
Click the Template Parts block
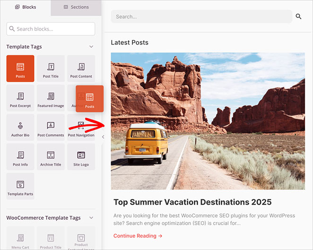[x=20, y=186]
